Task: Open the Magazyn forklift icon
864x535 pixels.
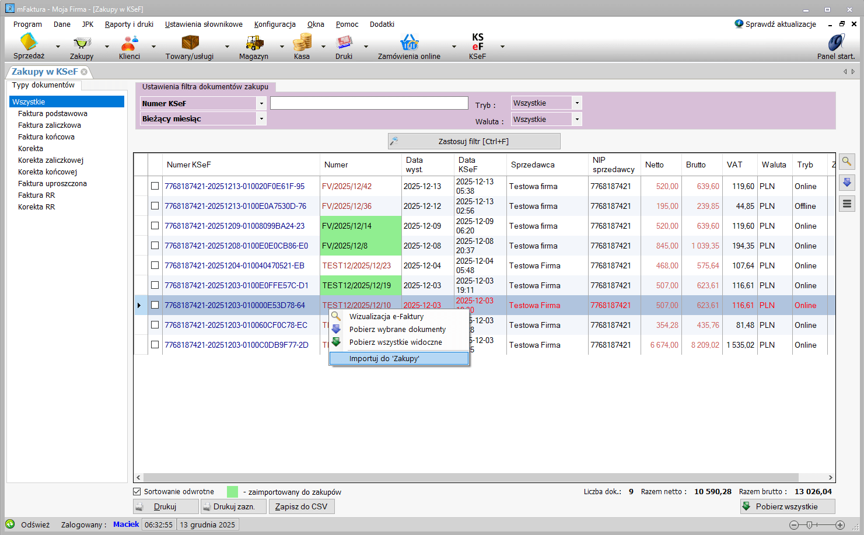Action: point(254,43)
